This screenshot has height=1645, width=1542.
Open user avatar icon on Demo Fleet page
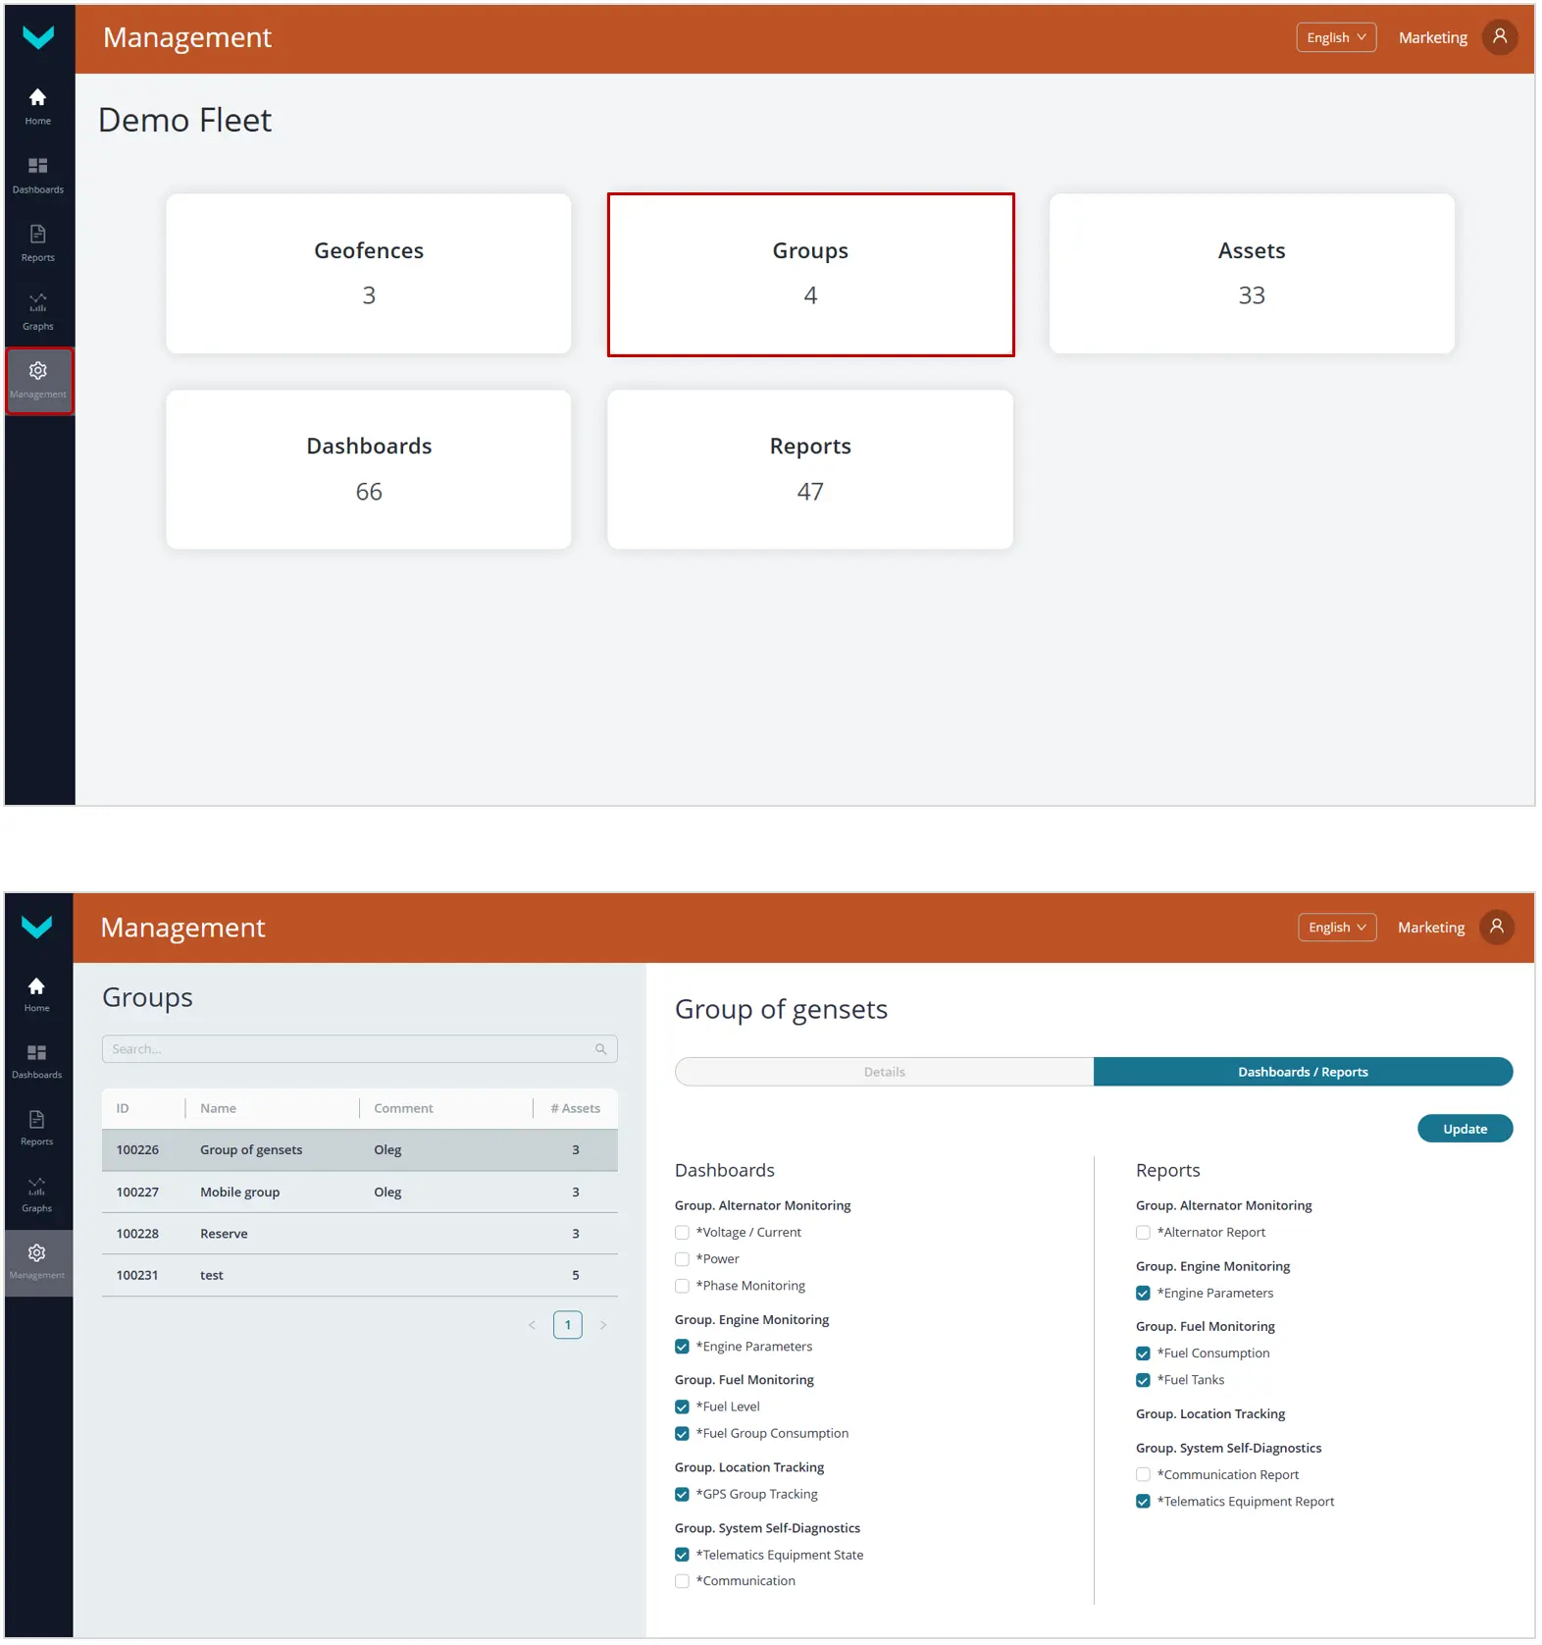point(1499,37)
